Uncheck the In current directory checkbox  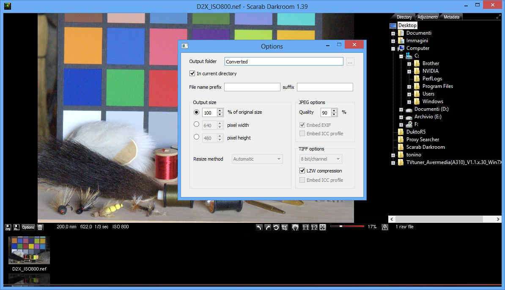click(x=192, y=74)
